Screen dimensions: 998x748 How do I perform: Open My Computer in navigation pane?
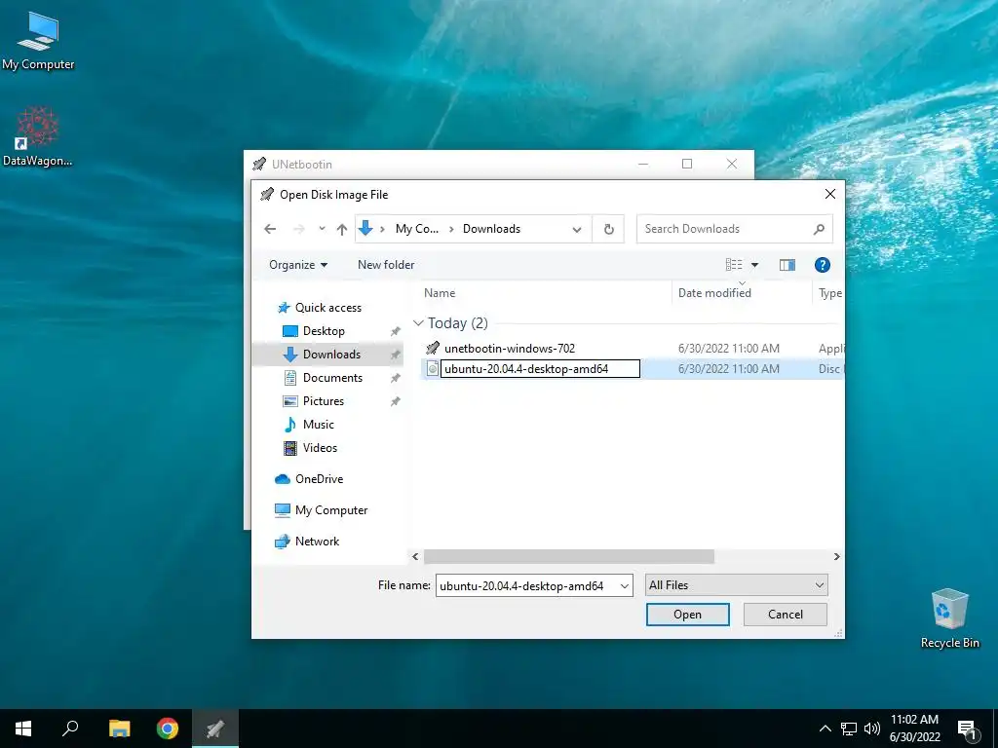331,510
